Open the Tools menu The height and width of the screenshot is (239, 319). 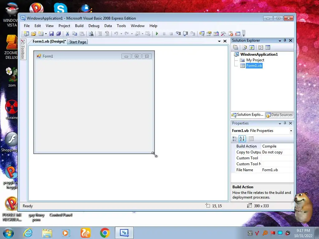pos(121,26)
